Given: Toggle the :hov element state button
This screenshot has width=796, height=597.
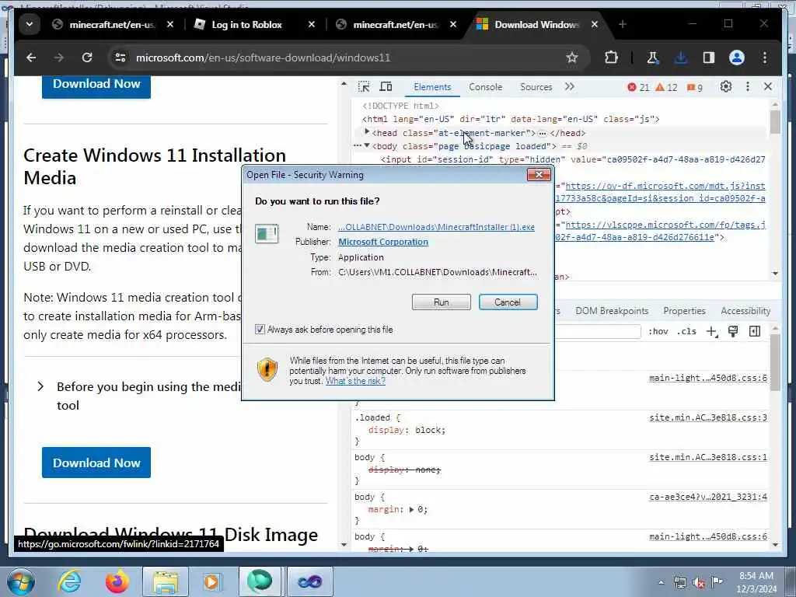Looking at the screenshot, I should pos(658,331).
